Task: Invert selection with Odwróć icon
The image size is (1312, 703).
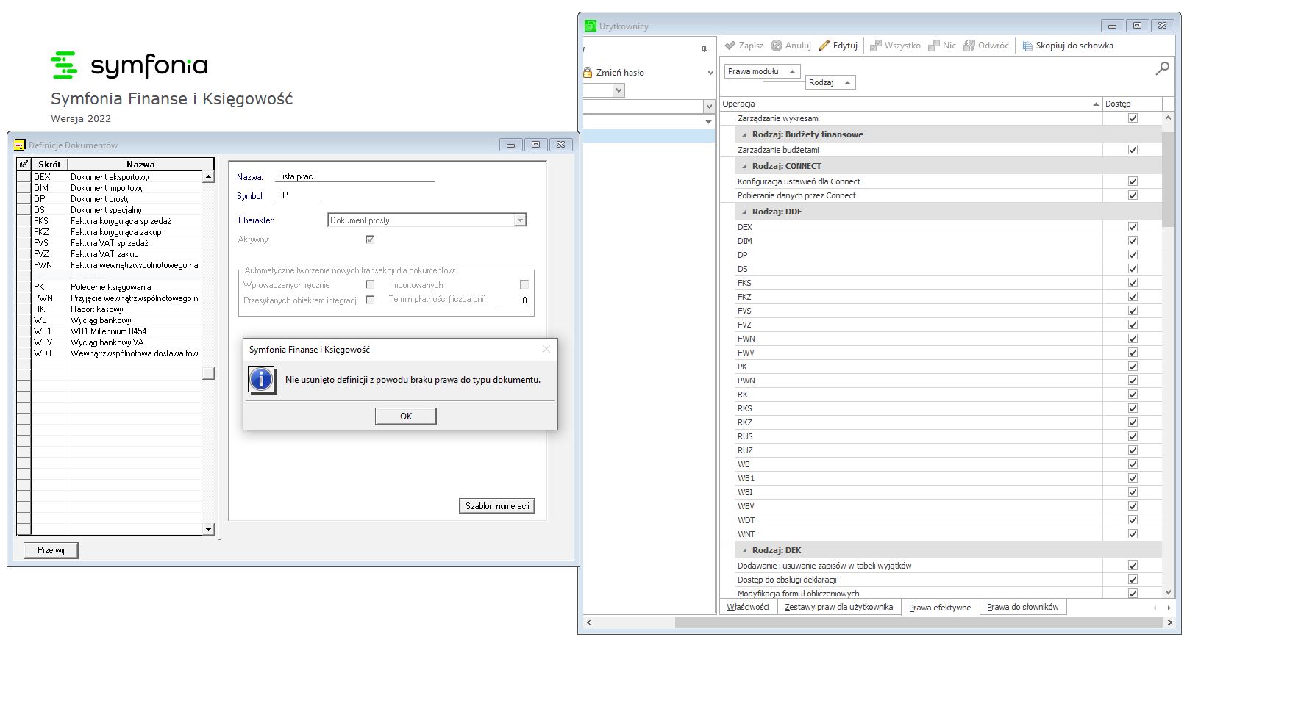Action: pos(969,46)
